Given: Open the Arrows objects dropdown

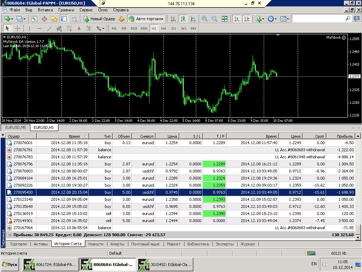Looking at the screenshot, I should pyautogui.click(x=100, y=28).
